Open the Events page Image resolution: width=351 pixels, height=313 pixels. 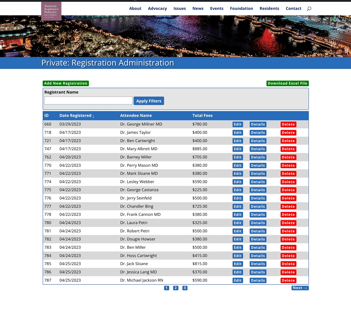tap(217, 8)
